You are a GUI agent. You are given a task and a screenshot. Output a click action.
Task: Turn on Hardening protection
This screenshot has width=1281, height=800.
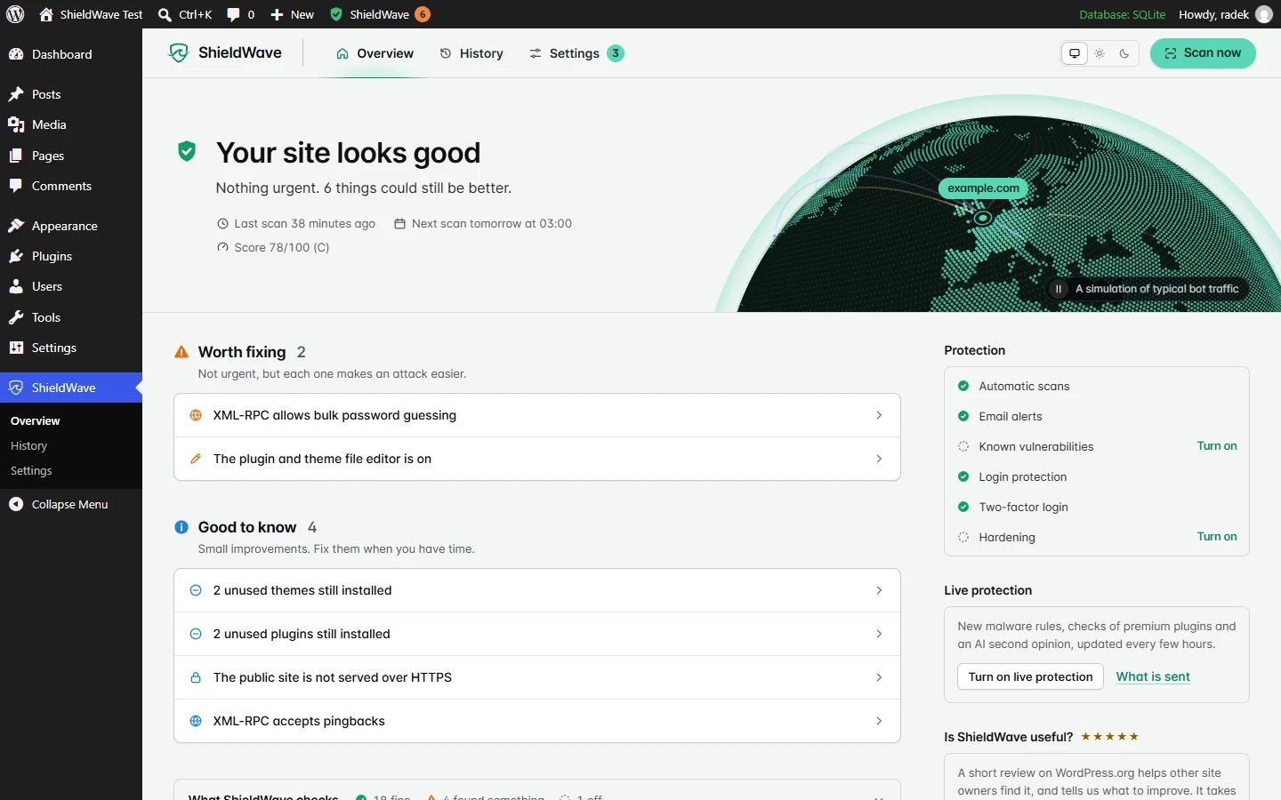[x=1217, y=537]
